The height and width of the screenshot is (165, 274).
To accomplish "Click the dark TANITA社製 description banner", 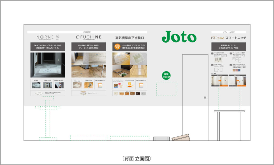I will pyautogui.click(x=48, y=47).
